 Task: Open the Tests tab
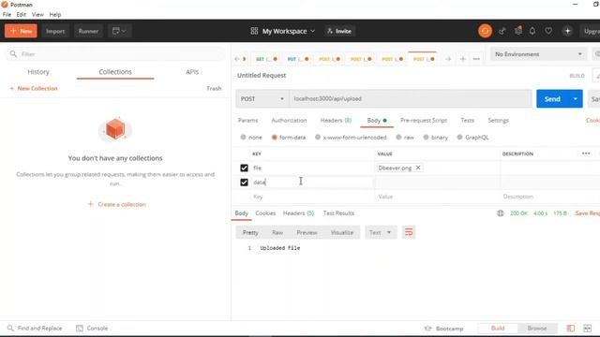tap(467, 121)
